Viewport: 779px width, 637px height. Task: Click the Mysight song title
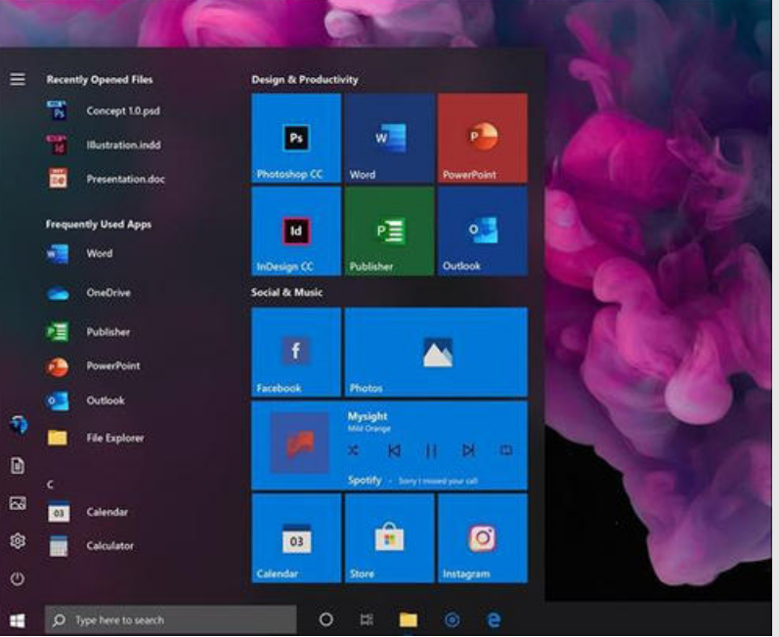click(368, 416)
